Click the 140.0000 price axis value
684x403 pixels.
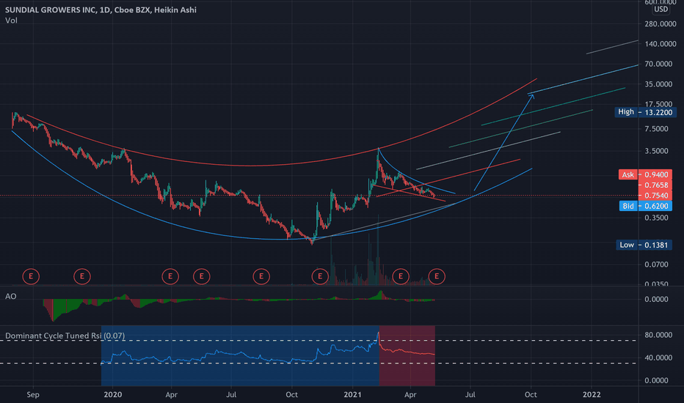pos(661,44)
